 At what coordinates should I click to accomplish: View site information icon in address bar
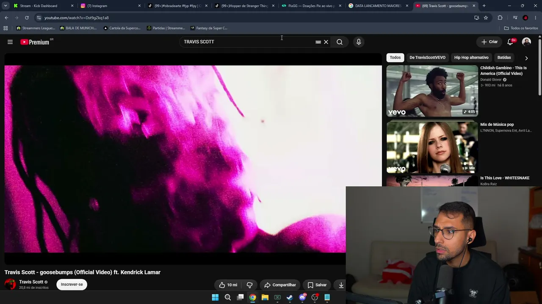click(39, 18)
